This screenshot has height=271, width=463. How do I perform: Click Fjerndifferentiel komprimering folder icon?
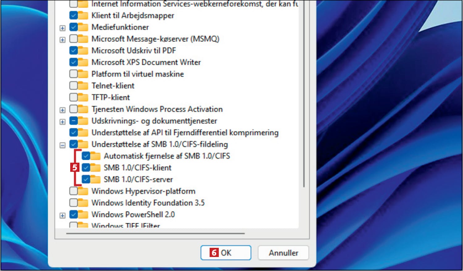point(83,132)
